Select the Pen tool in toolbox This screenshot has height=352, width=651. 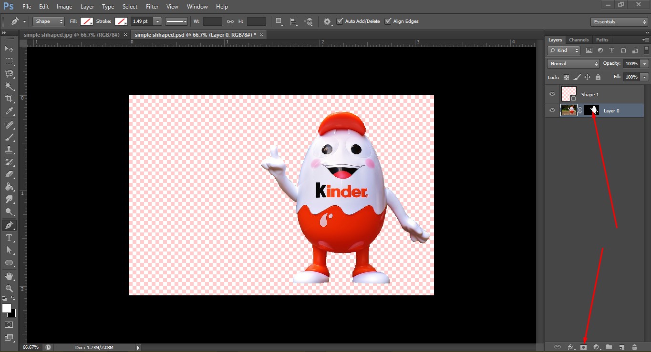click(x=9, y=225)
